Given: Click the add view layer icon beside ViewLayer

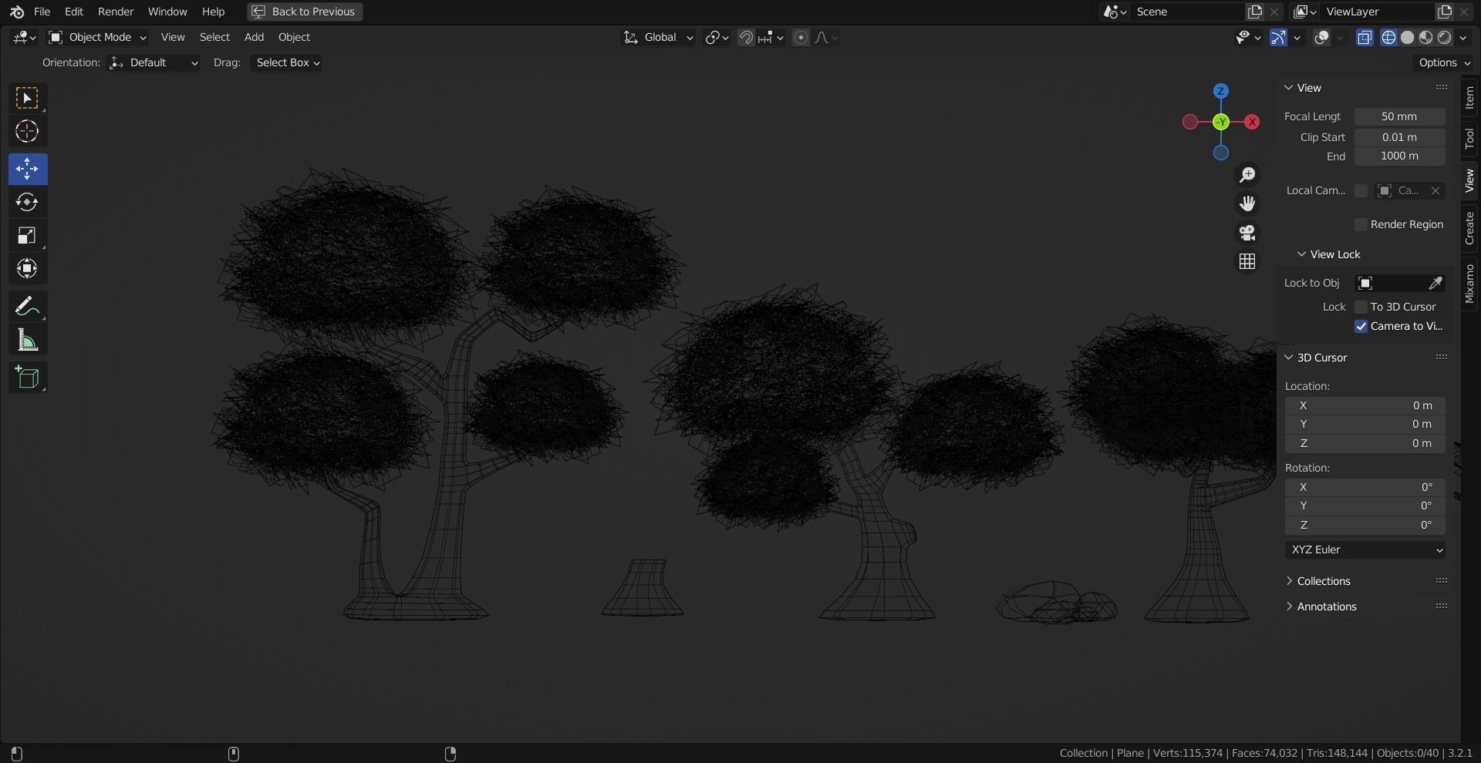Looking at the screenshot, I should (1445, 12).
